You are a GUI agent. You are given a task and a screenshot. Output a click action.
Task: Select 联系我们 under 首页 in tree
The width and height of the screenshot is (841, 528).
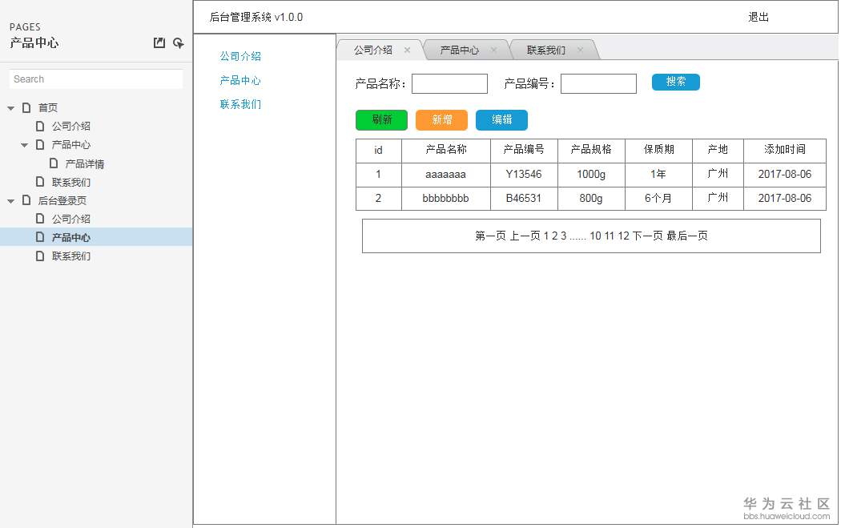click(x=70, y=182)
